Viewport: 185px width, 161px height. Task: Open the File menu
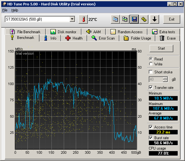tap(5, 10)
